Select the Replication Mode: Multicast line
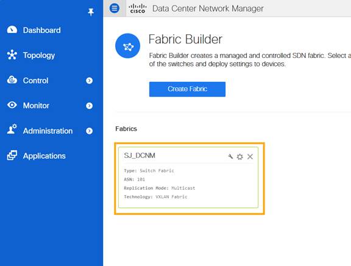This screenshot has width=351, height=266. click(160, 189)
